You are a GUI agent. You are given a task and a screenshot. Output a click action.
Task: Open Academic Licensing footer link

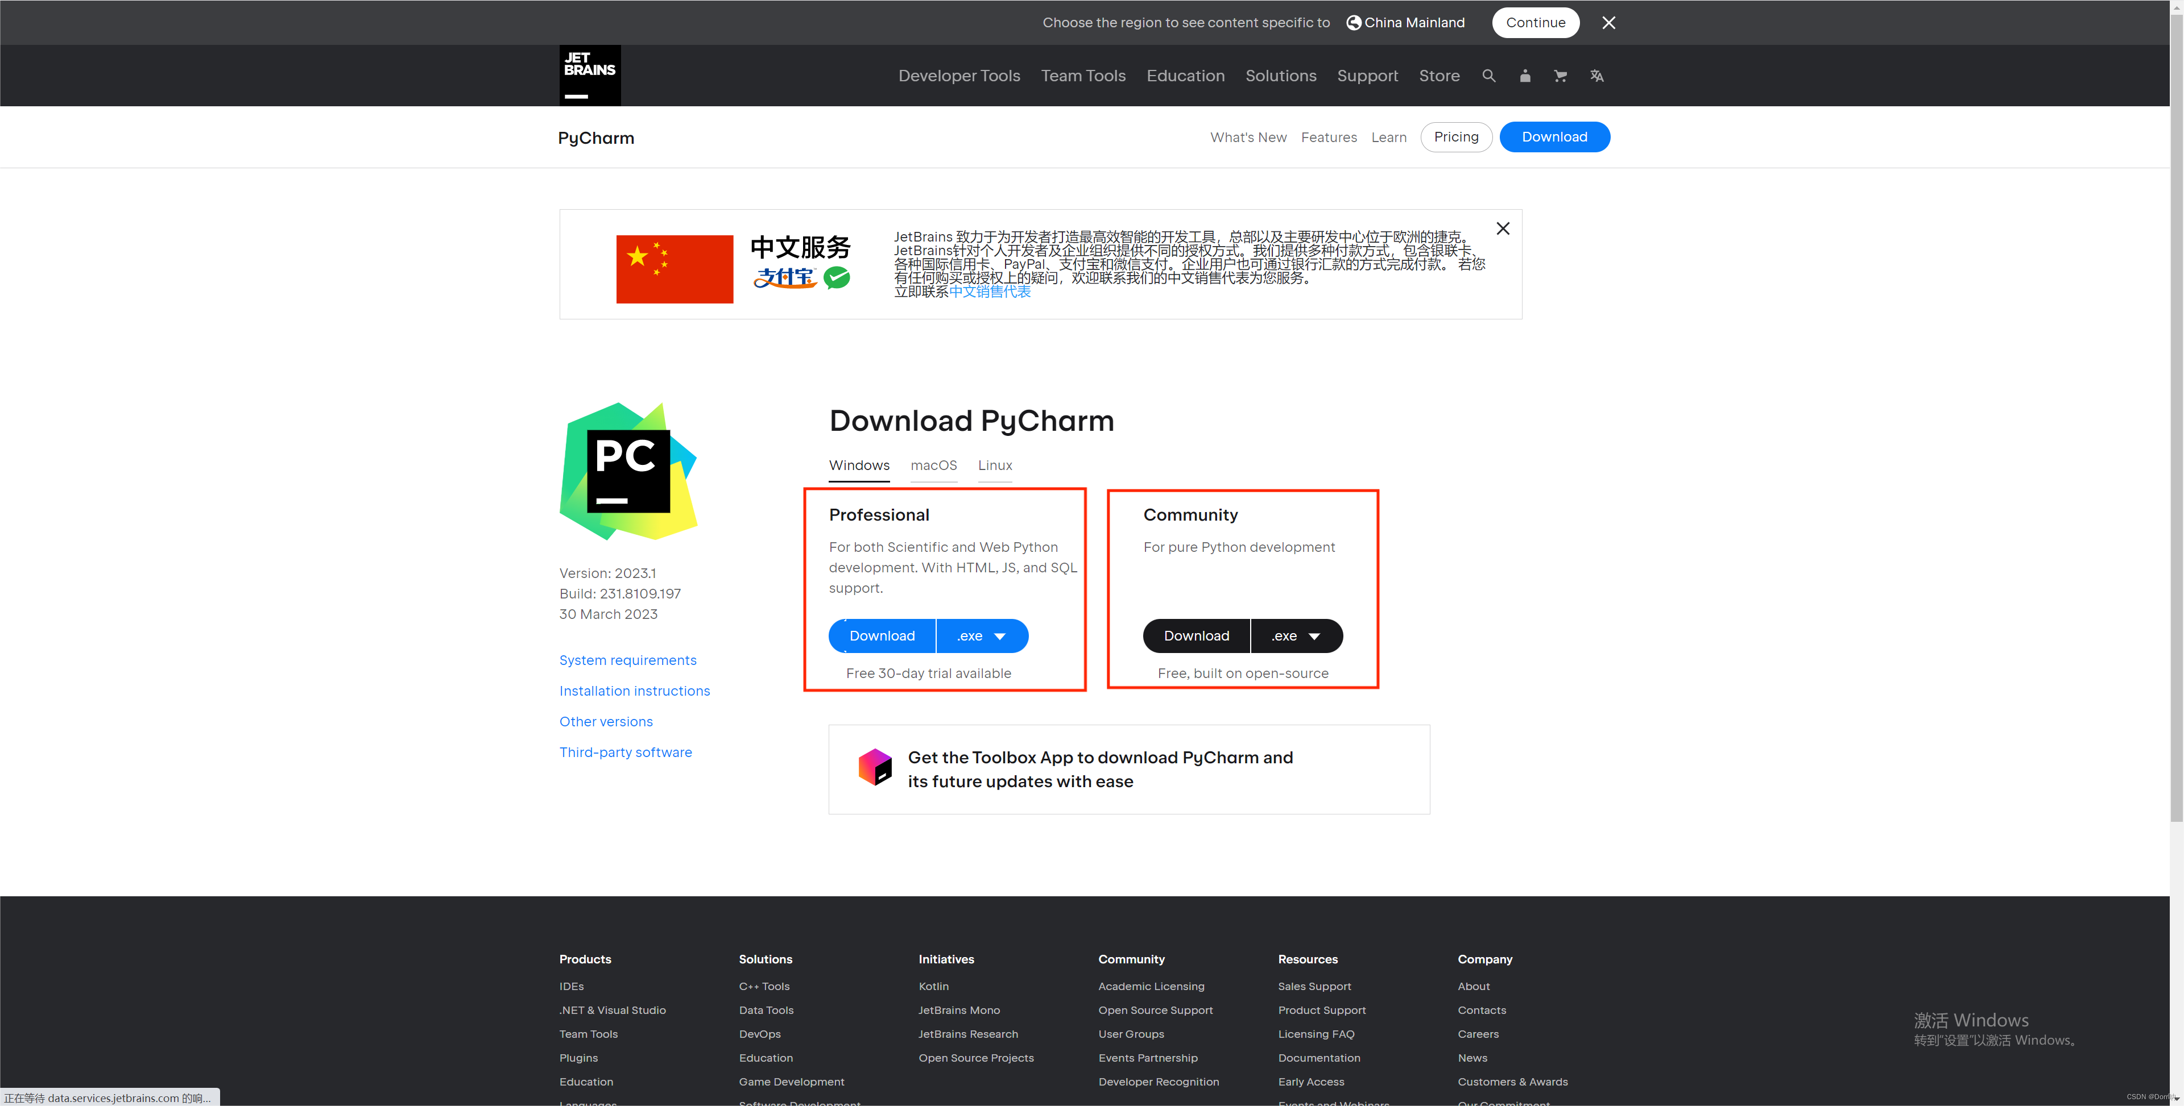coord(1151,987)
